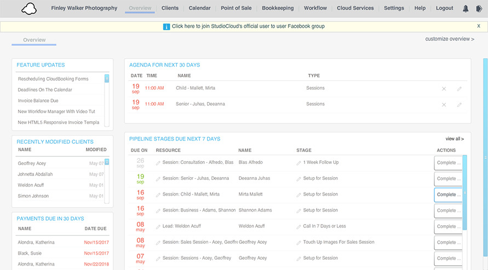The width and height of the screenshot is (488, 270).
Task: Select the Overview sub-tab below the banner
Action: [x=35, y=40]
